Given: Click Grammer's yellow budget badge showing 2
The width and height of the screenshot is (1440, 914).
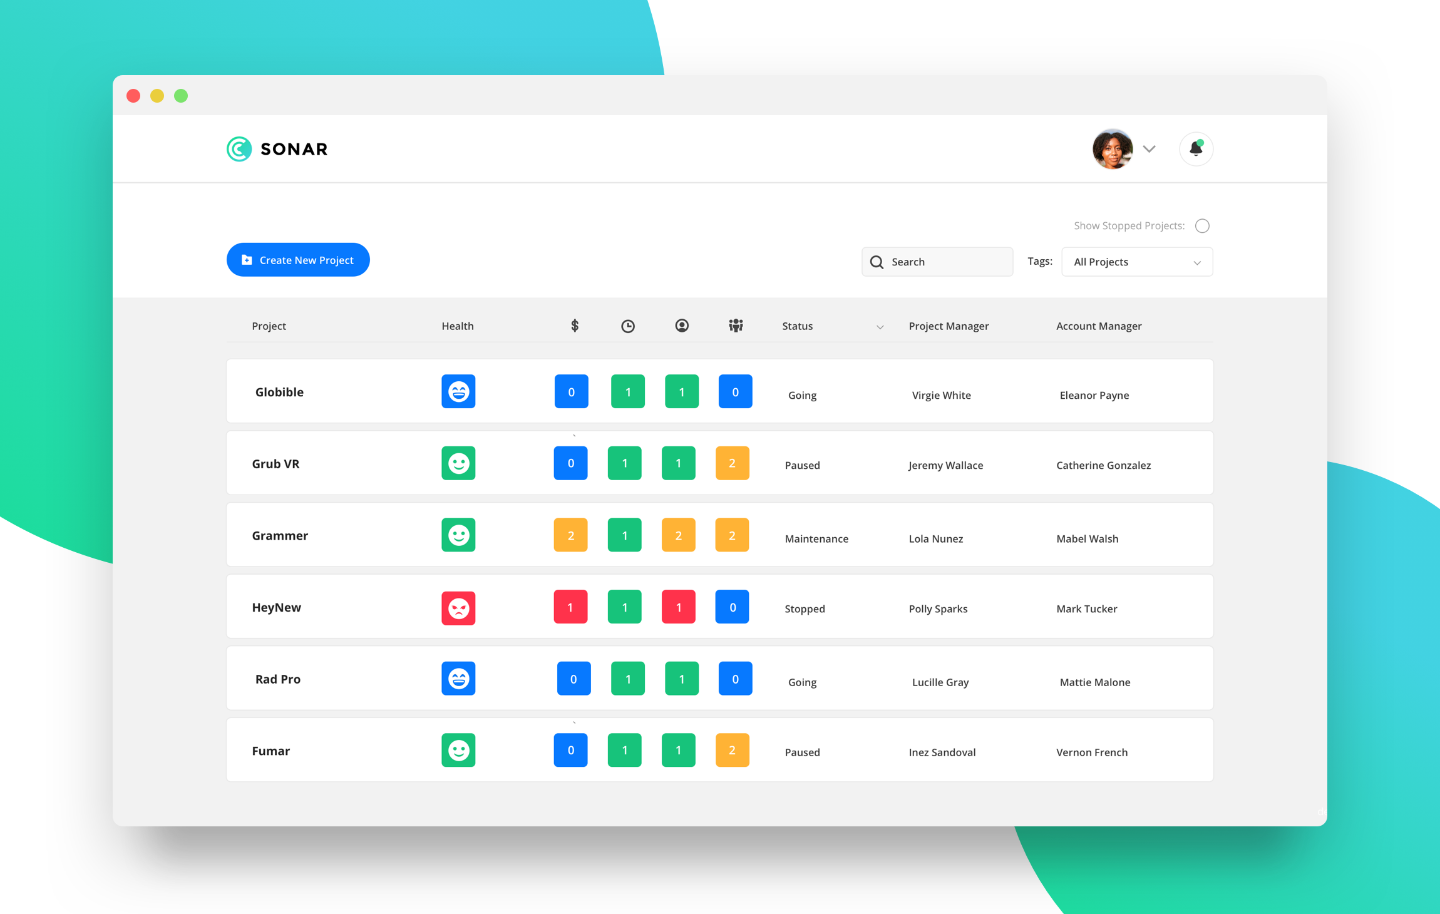Looking at the screenshot, I should (x=570, y=535).
